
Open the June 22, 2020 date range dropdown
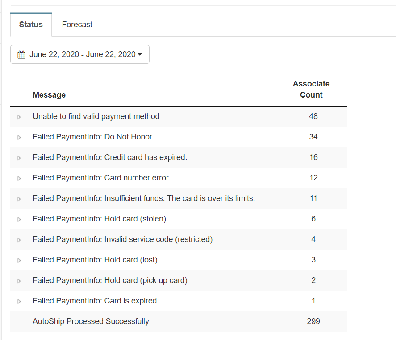tap(79, 54)
